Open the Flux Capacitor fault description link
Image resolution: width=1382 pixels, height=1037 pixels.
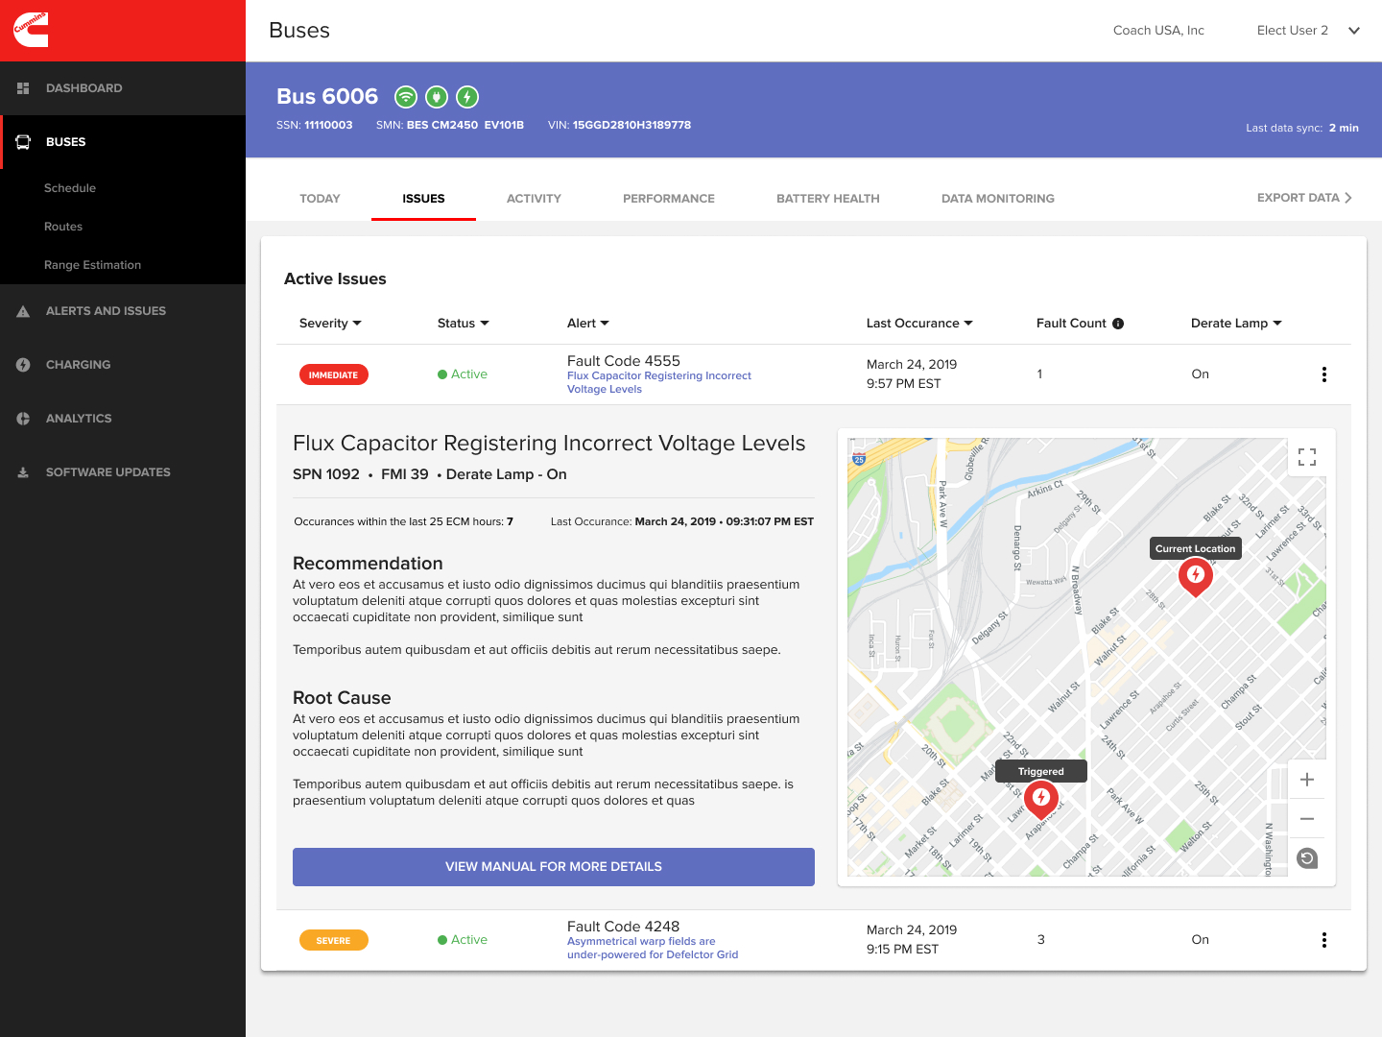(659, 382)
